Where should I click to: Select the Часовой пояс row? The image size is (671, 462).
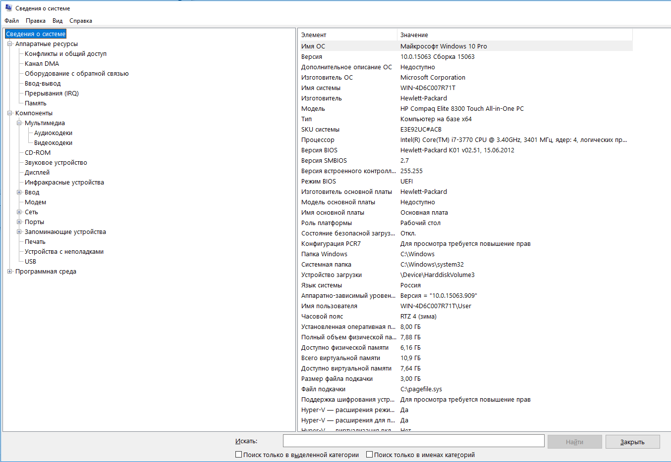(x=465, y=316)
